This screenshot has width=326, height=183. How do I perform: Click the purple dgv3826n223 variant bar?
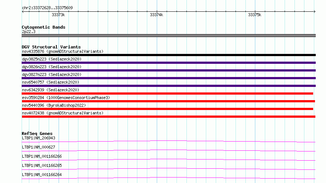[168, 70]
